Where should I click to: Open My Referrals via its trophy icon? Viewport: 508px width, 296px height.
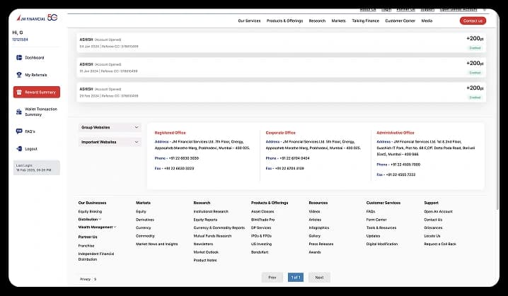coord(19,75)
